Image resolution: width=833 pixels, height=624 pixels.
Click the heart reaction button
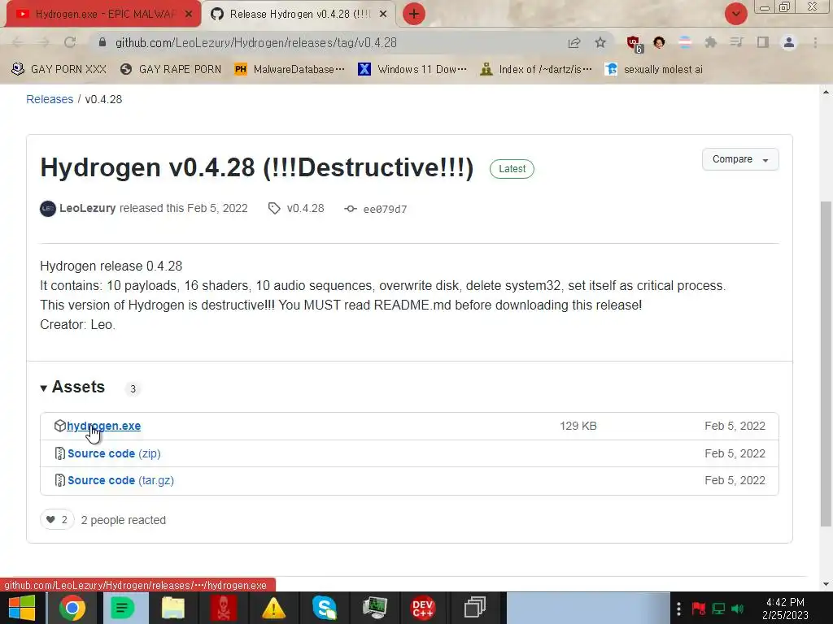tap(57, 519)
